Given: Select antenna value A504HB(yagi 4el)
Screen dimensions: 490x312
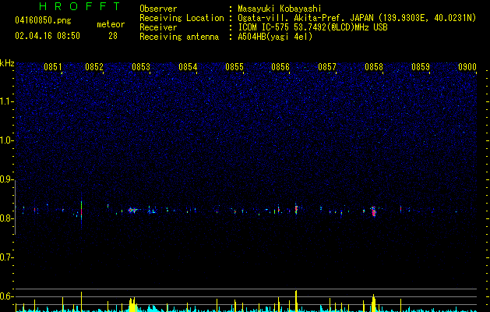Looking at the screenshot, I should point(275,37).
